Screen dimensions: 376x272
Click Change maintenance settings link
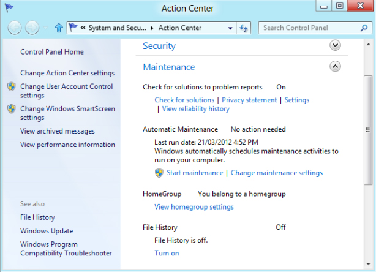tap(276, 173)
